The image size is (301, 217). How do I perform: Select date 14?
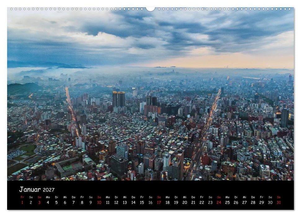click(x=133, y=202)
